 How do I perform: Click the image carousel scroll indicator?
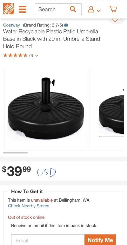(15, 153)
